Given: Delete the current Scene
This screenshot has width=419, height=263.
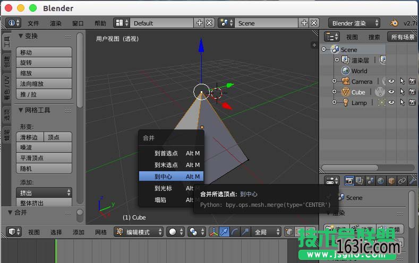Looking at the screenshot, I should coord(314,23).
